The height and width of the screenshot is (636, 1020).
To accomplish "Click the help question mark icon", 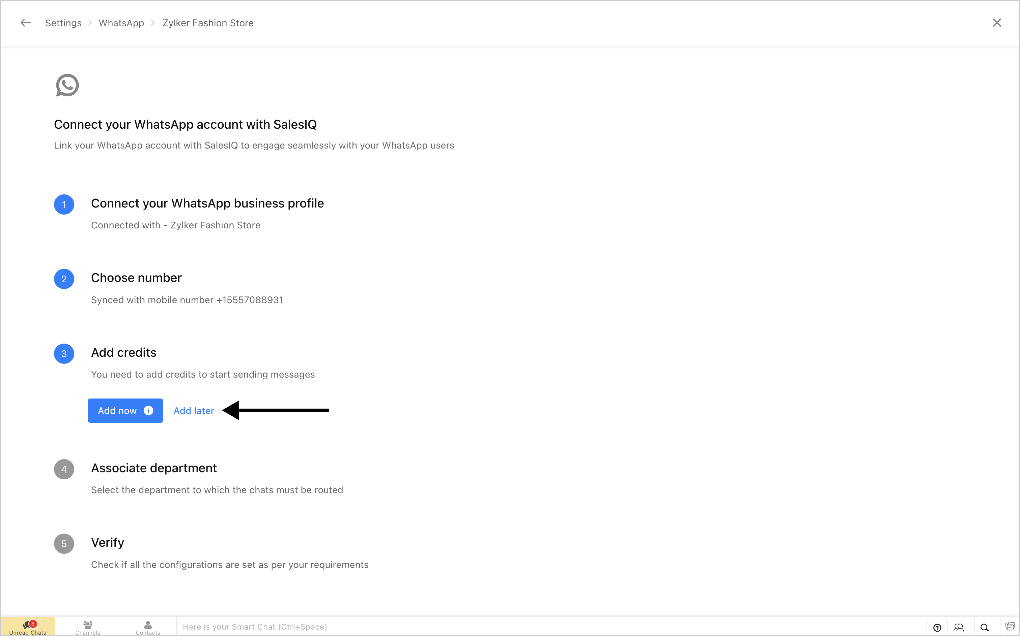I will click(x=937, y=628).
